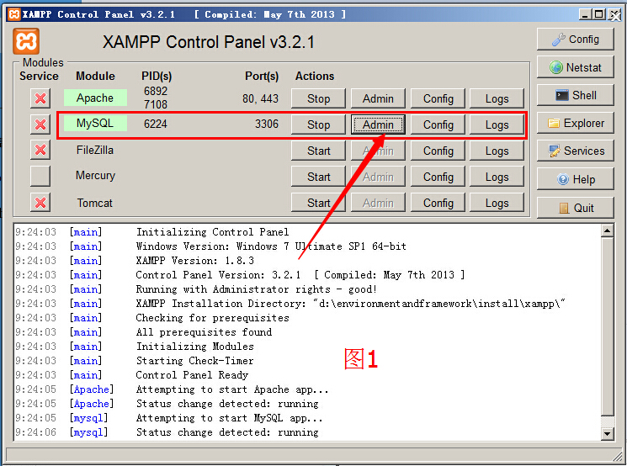This screenshot has width=627, height=466.
Task: Click log line 'Attempting to start Apache app...'
Action: (232, 389)
